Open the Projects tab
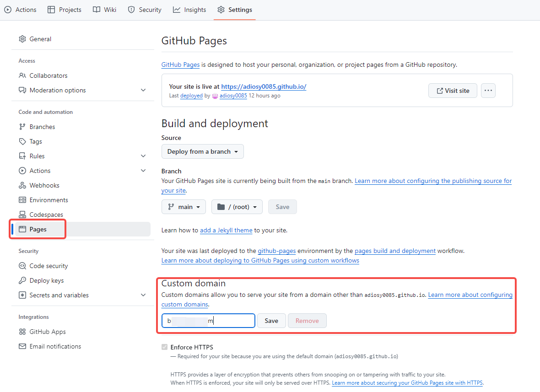540x392 pixels. (65, 10)
